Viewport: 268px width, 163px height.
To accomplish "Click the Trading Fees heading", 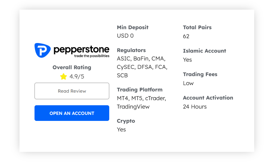I will (200, 74).
